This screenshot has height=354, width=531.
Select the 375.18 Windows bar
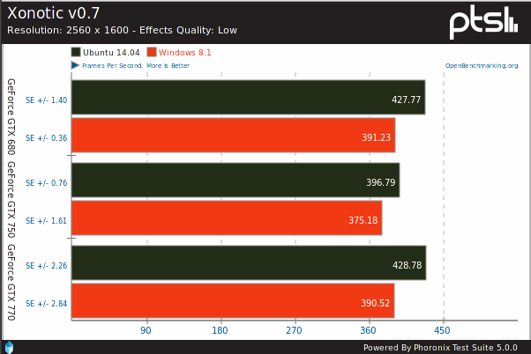227,218
